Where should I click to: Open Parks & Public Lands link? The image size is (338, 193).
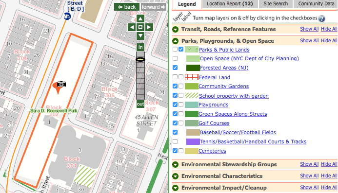(x=224, y=50)
